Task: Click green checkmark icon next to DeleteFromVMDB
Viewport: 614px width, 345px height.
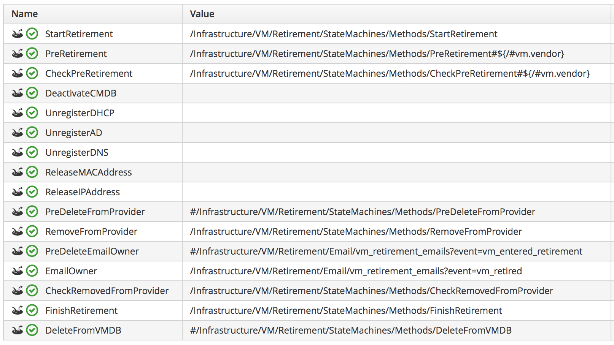Action: [32, 330]
